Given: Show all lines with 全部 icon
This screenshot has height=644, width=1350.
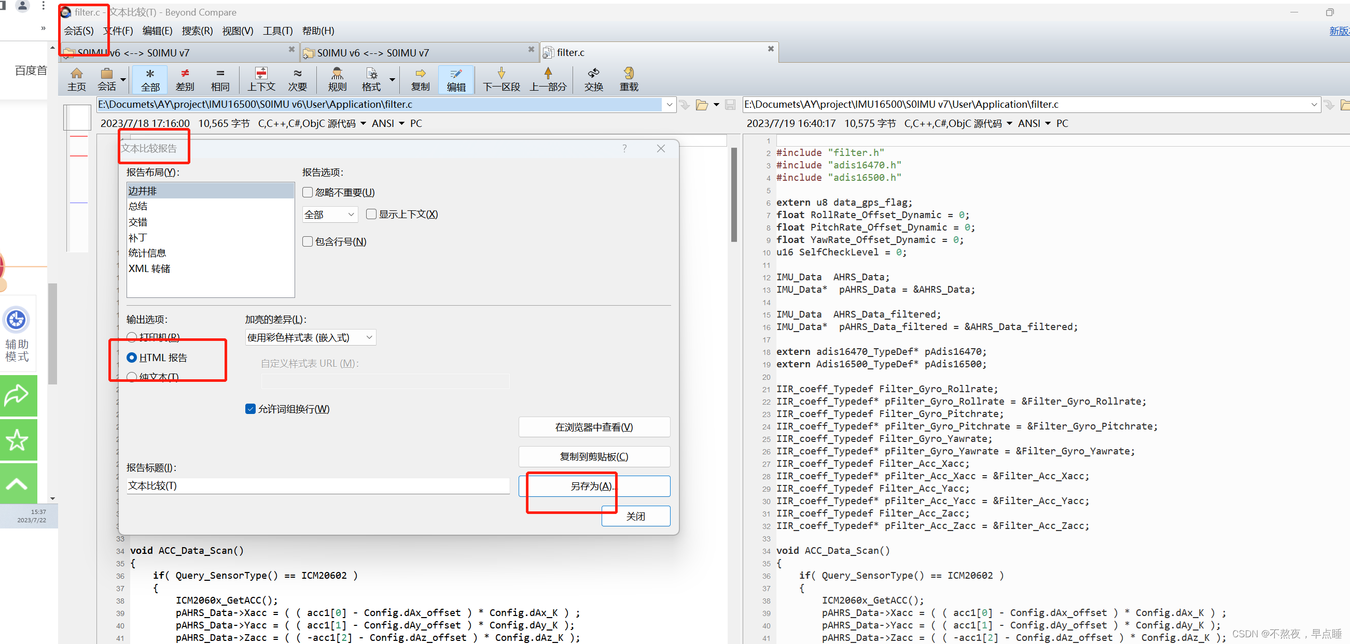Looking at the screenshot, I should tap(150, 80).
